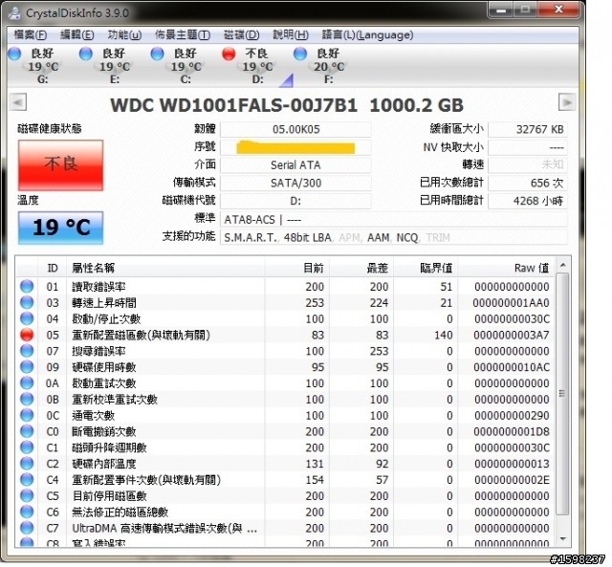
Task: Click the CrystalDiskInfo title bar icon
Action: [x=15, y=12]
